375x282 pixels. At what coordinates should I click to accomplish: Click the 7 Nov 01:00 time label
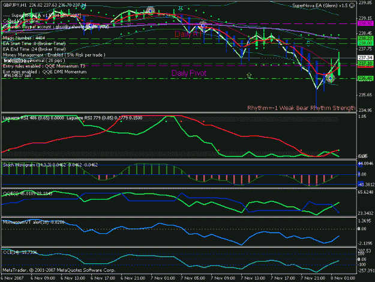click(163, 278)
